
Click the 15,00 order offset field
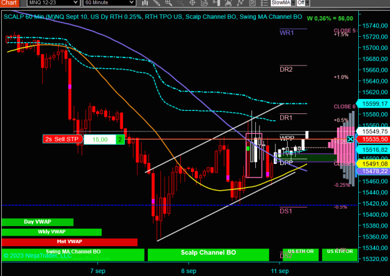(x=100, y=140)
